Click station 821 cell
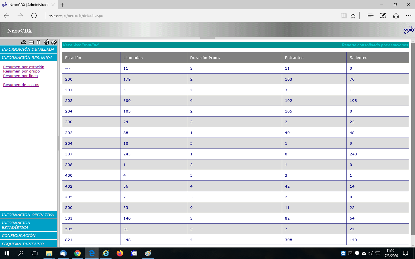The width and height of the screenshot is (415, 259). click(x=91, y=240)
